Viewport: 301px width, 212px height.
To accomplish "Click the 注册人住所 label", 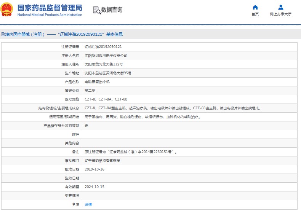I will [x=70, y=64].
